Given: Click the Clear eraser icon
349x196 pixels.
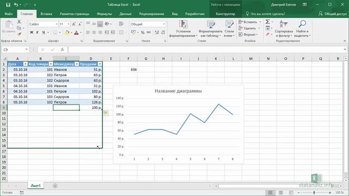Looking at the screenshot, I should pos(268,34).
